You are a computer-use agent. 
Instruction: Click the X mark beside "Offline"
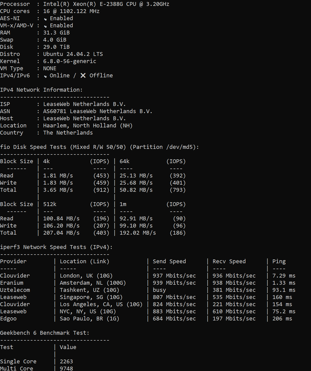[x=83, y=75]
